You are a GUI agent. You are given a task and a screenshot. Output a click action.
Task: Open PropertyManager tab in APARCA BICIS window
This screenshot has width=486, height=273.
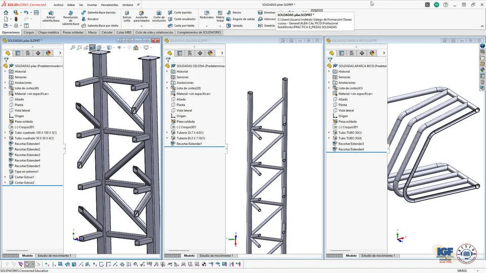(342, 53)
